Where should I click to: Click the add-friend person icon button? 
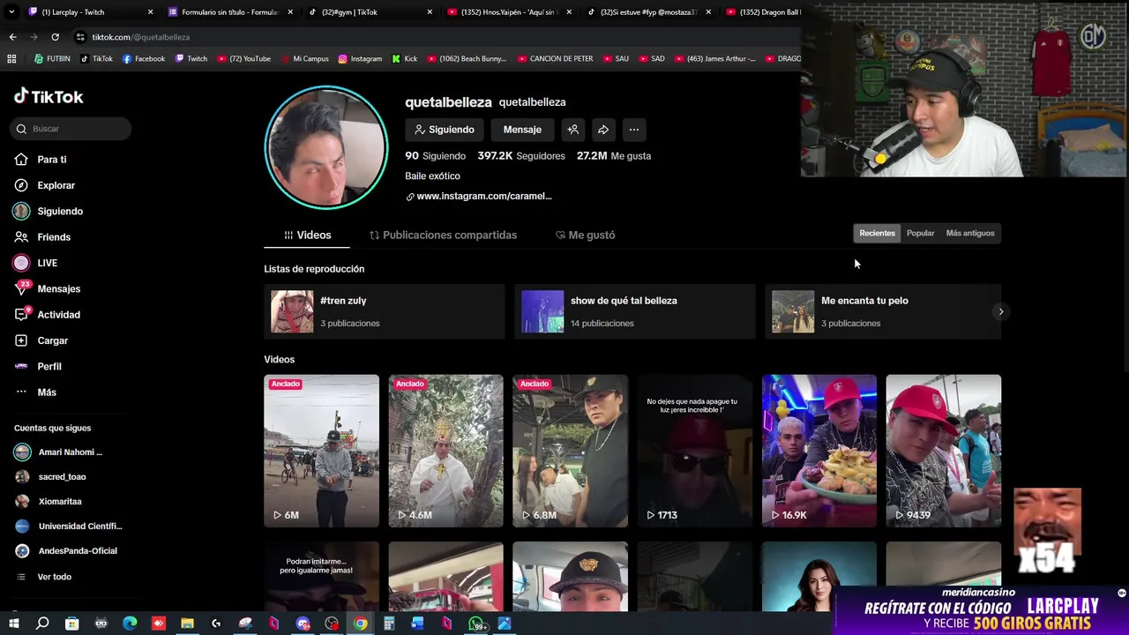tap(573, 130)
